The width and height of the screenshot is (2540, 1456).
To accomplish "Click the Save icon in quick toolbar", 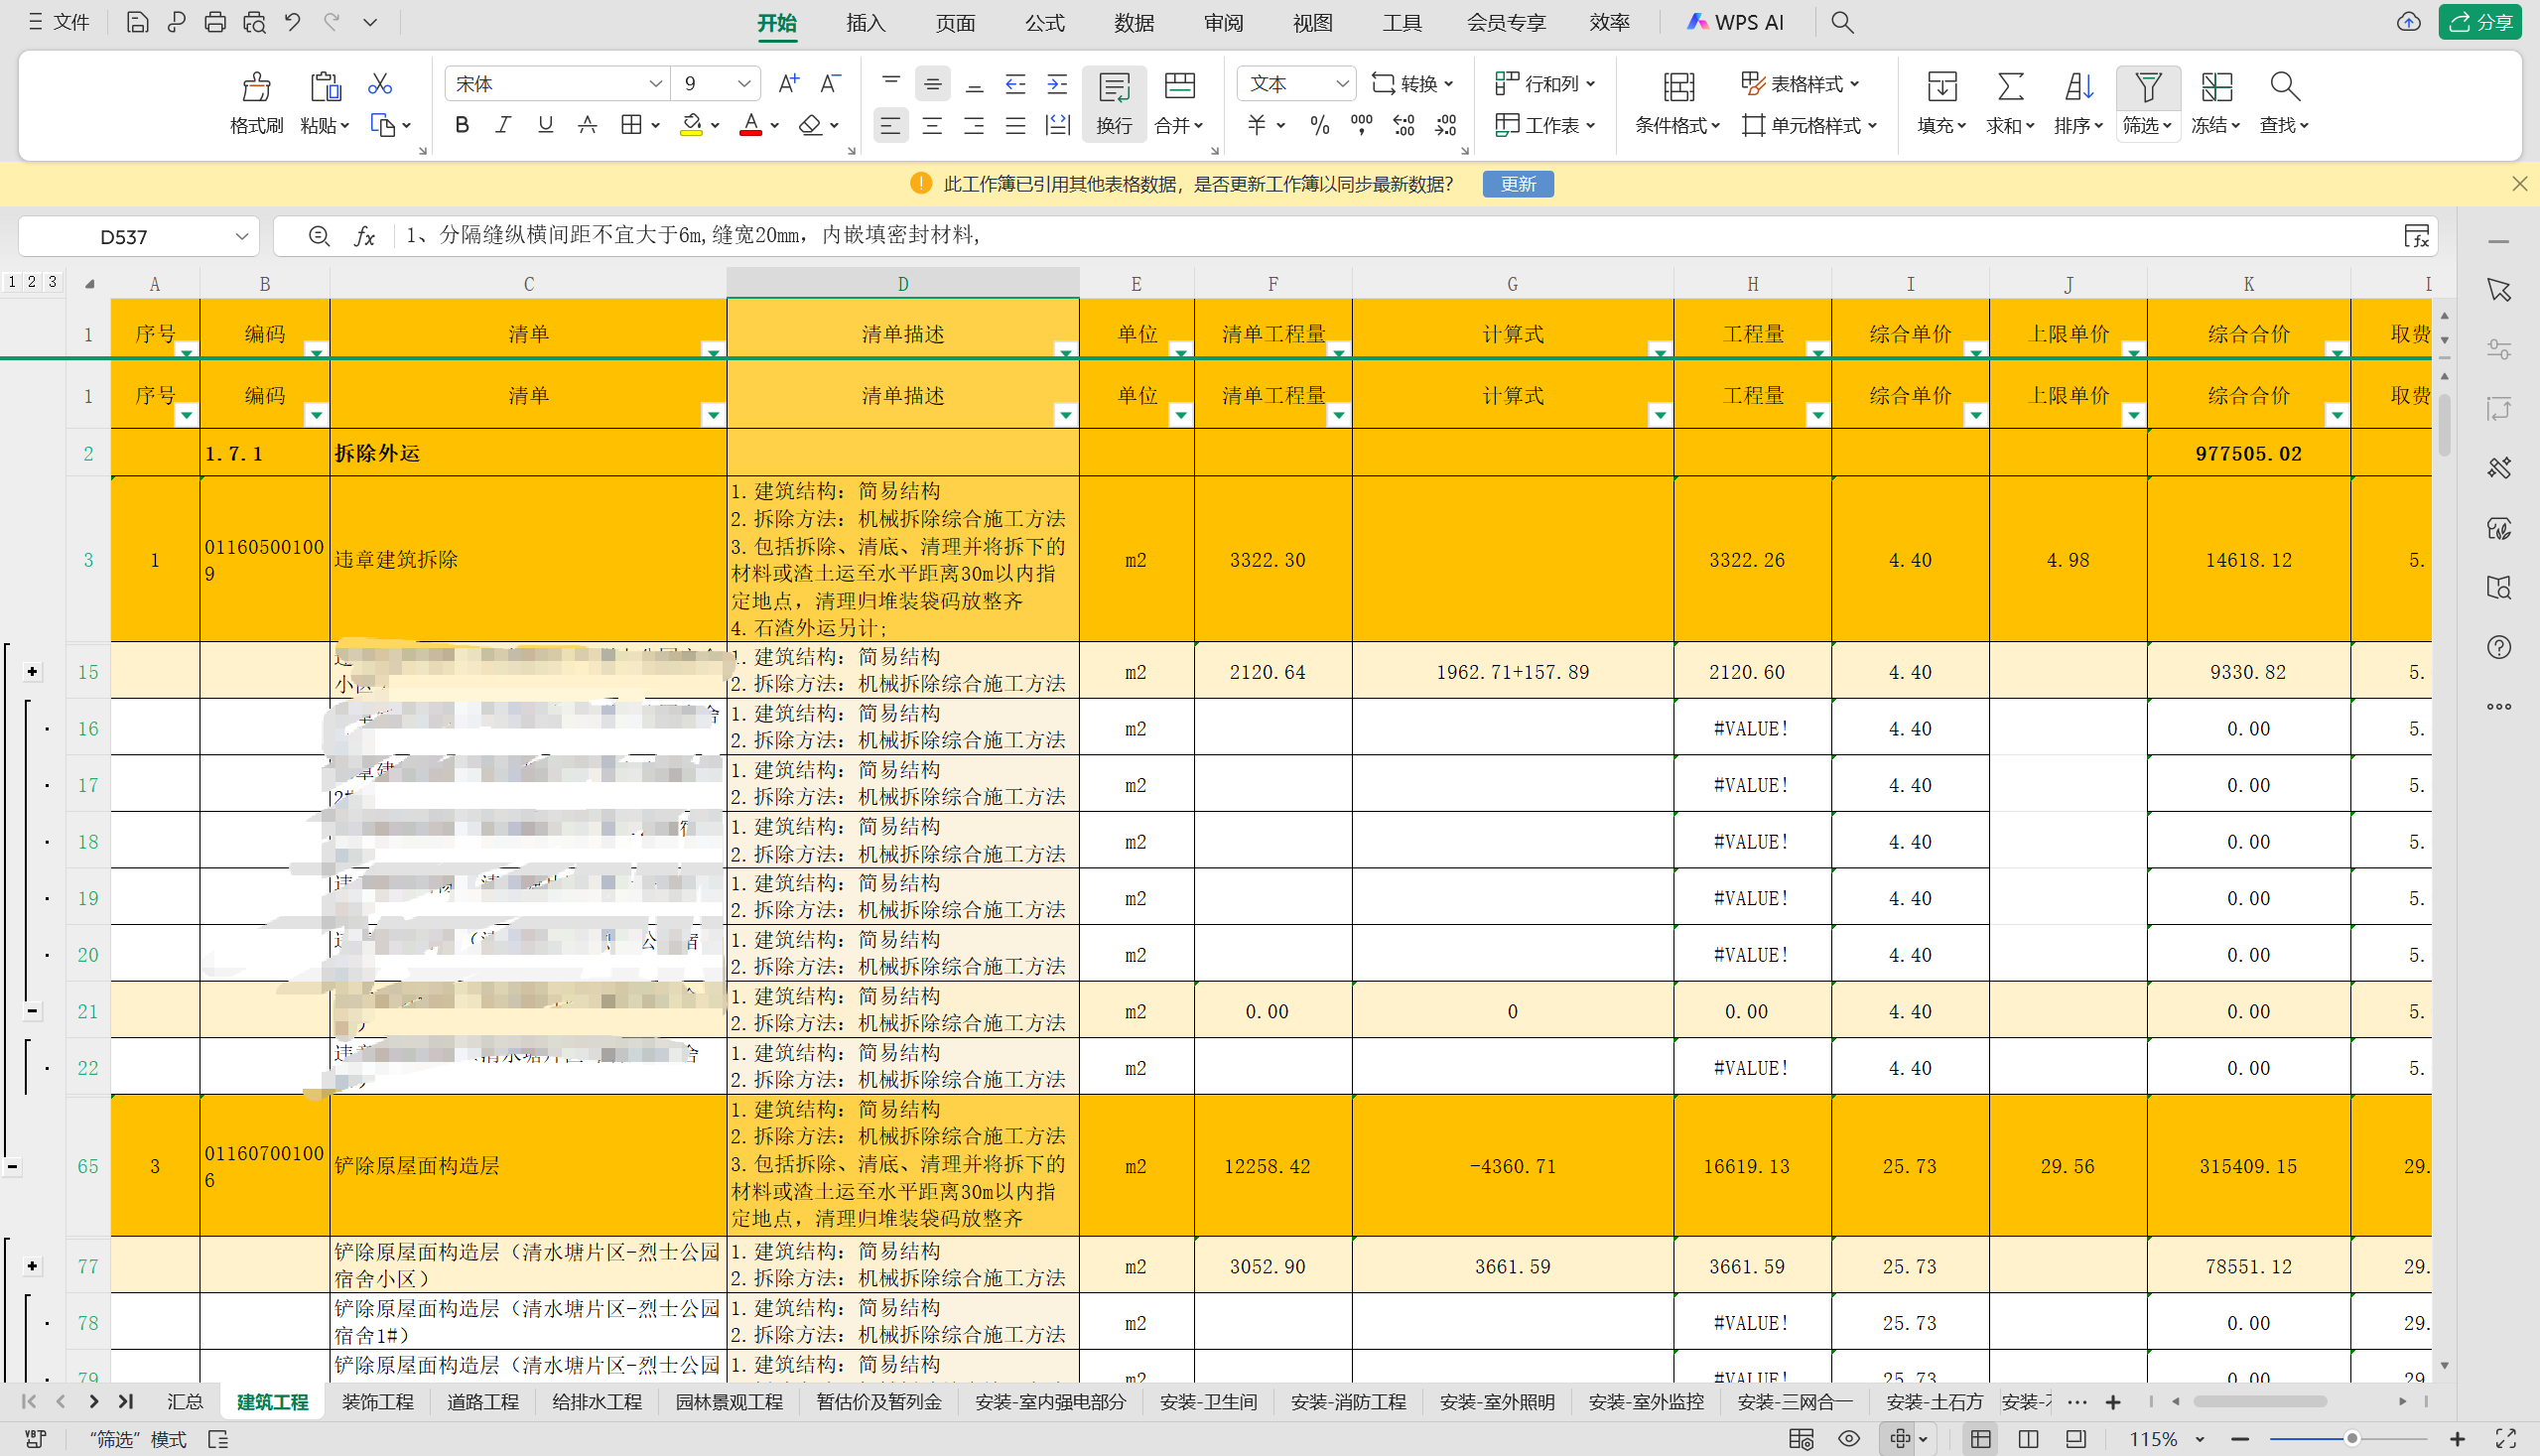I will (137, 22).
